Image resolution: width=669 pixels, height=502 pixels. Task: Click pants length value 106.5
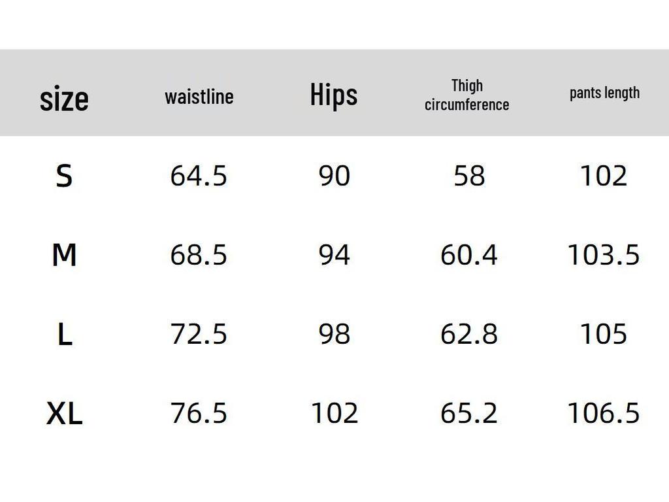[603, 413]
